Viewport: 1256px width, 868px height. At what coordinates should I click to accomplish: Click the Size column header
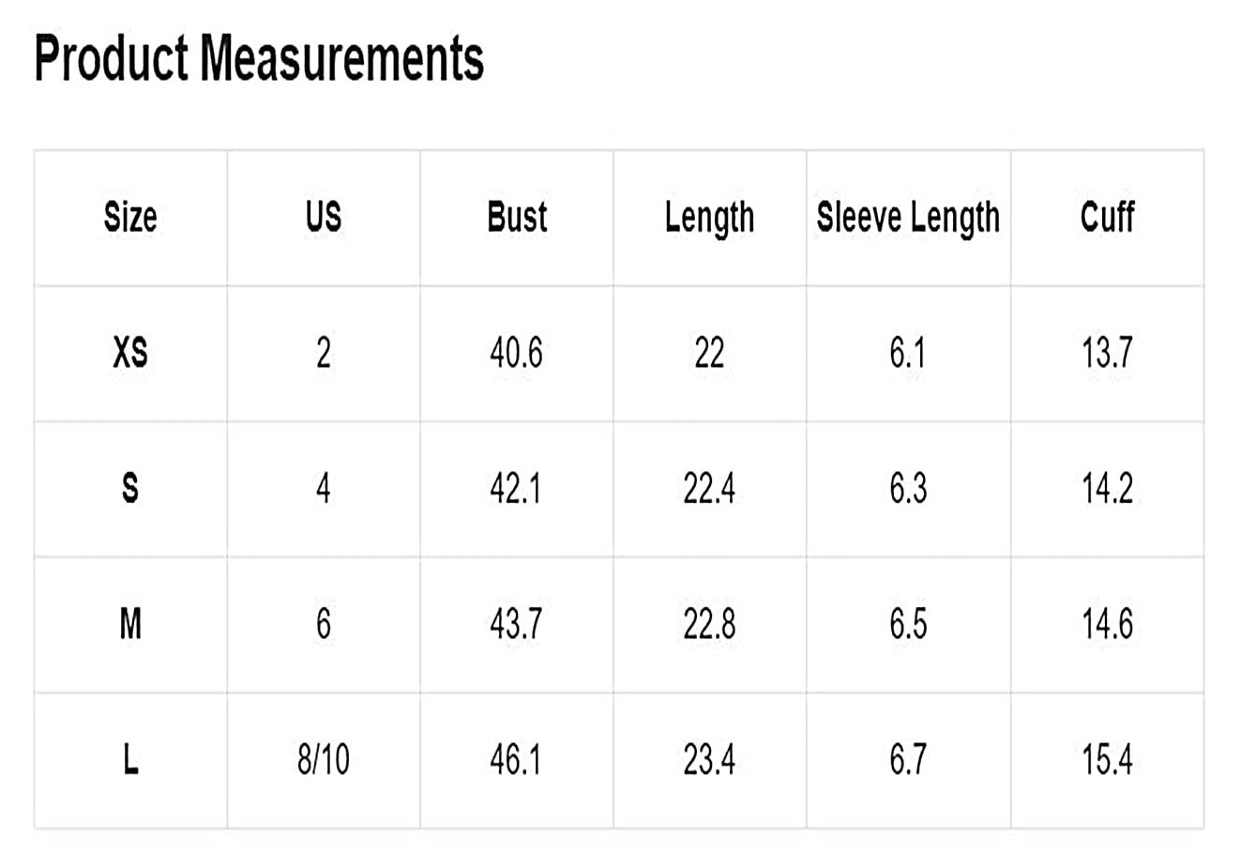(130, 218)
